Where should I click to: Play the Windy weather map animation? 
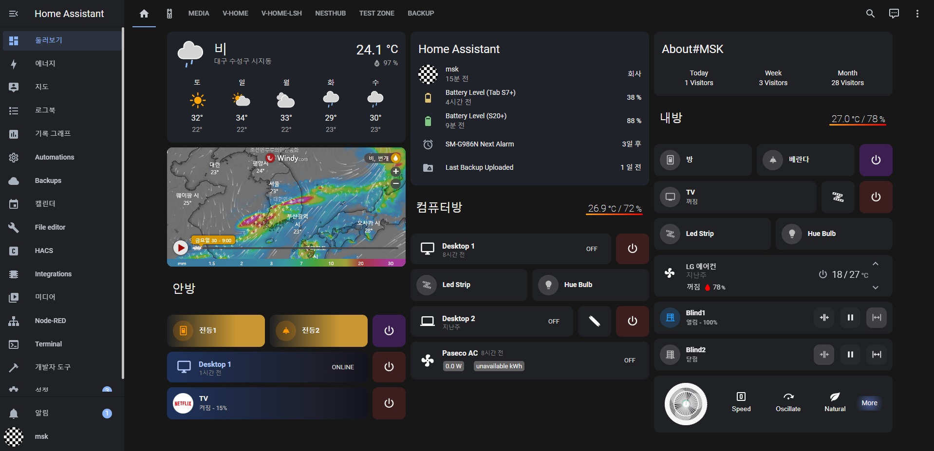[181, 248]
